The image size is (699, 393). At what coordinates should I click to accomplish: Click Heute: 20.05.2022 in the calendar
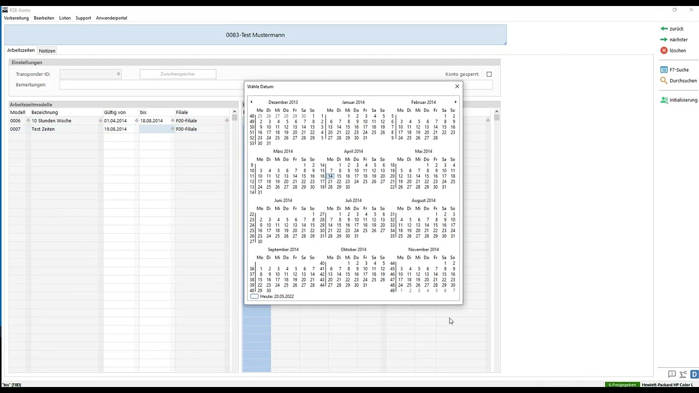click(277, 296)
